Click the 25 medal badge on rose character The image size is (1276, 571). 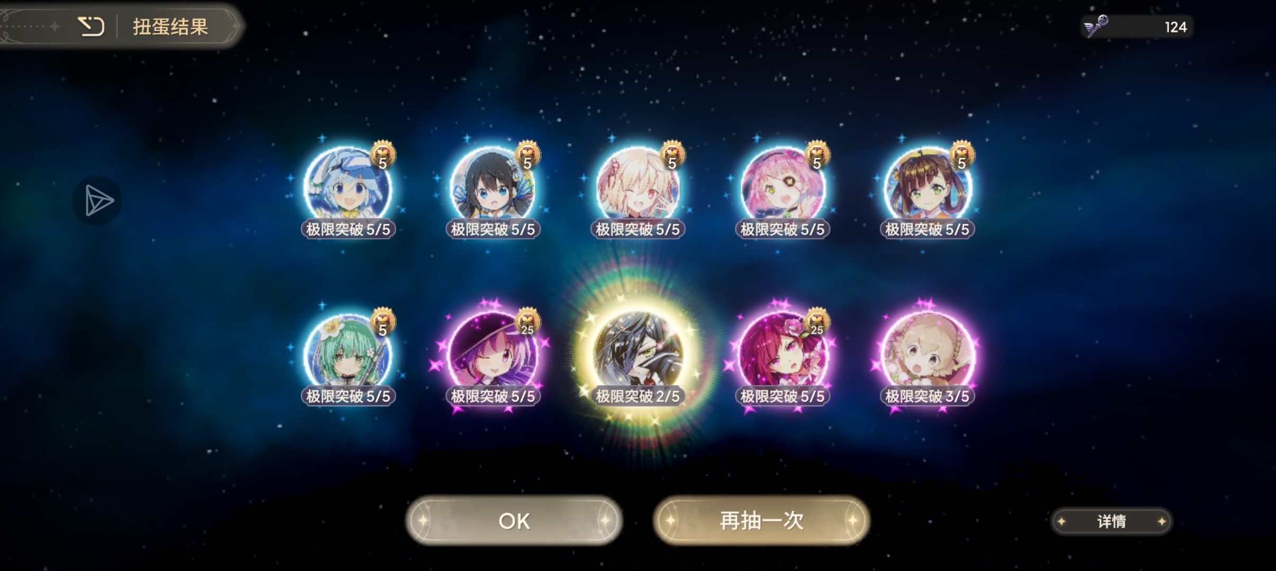click(x=817, y=321)
